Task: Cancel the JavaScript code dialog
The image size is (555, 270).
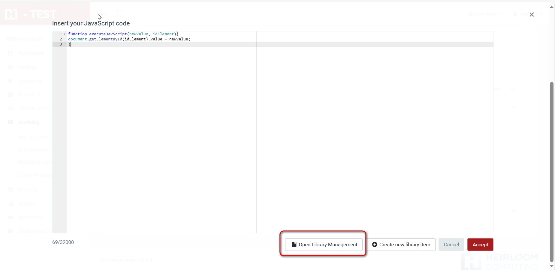Action: coord(451,245)
